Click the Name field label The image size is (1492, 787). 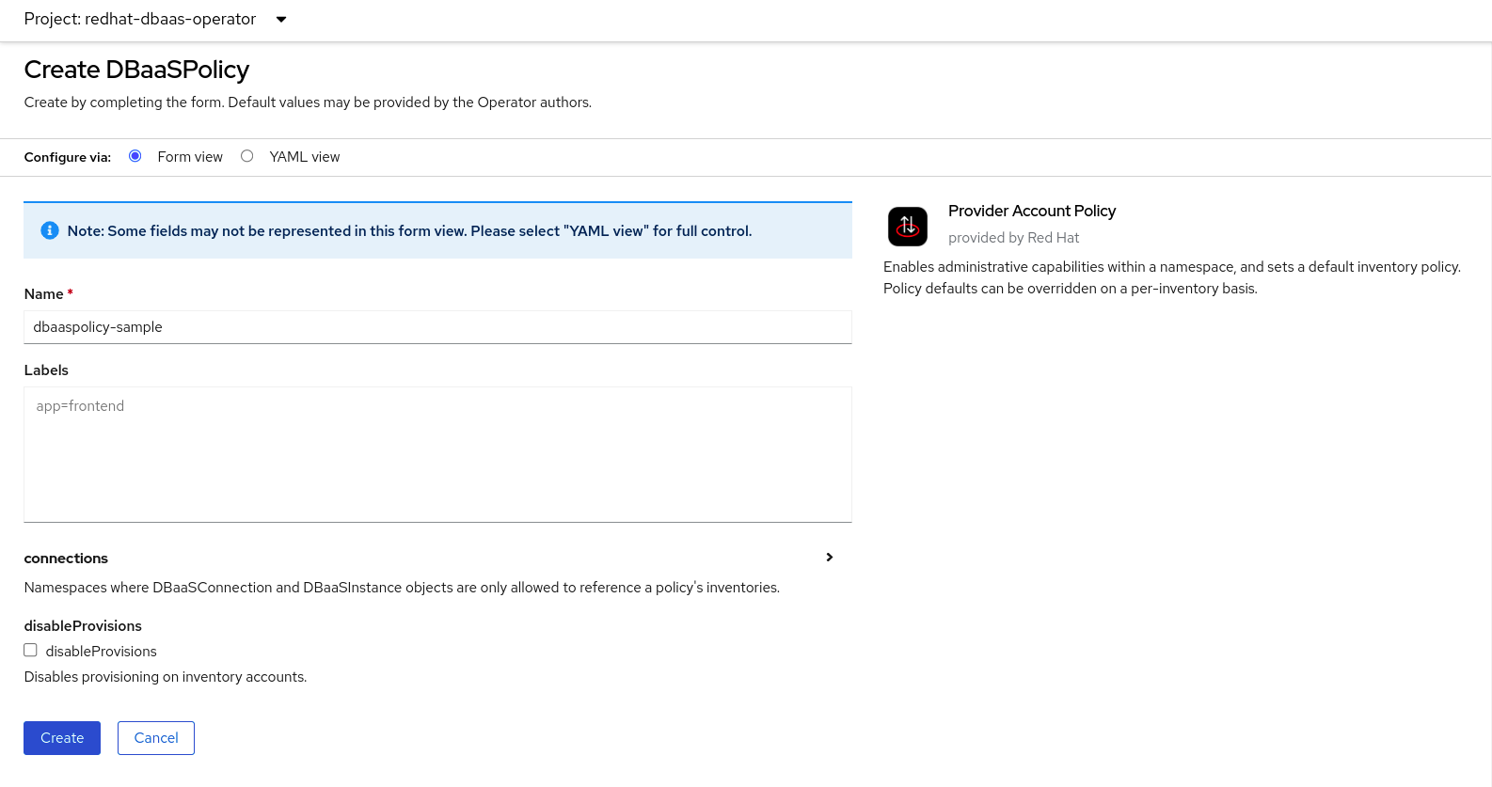pyautogui.click(x=43, y=294)
